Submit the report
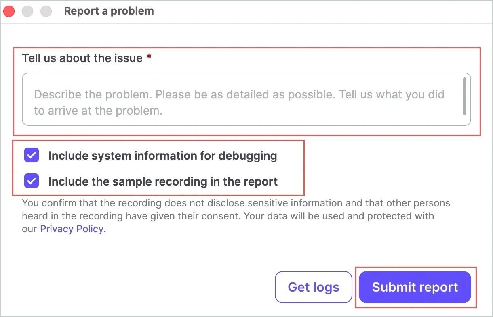The image size is (493, 317). coord(415,287)
